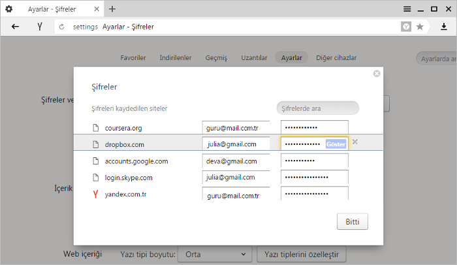Open Yandex home with the Y icon

[40, 27]
